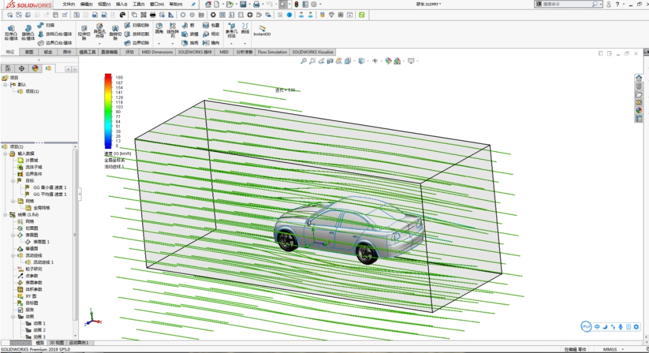Switch to ConfigurationManager crosshair tab icon

(21, 68)
